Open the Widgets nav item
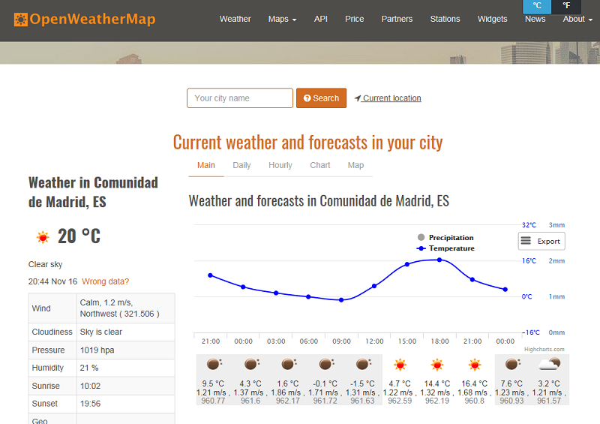 click(x=492, y=20)
